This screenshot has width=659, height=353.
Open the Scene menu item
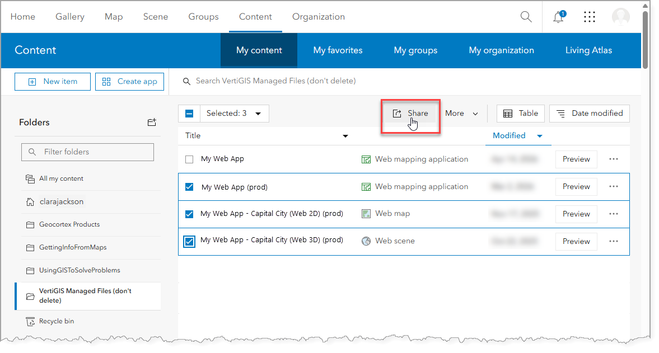pyautogui.click(x=156, y=17)
